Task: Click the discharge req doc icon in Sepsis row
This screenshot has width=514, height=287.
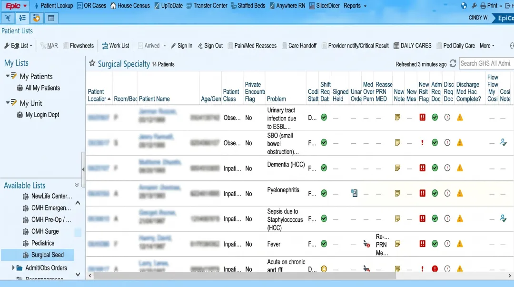Action: click(447, 218)
